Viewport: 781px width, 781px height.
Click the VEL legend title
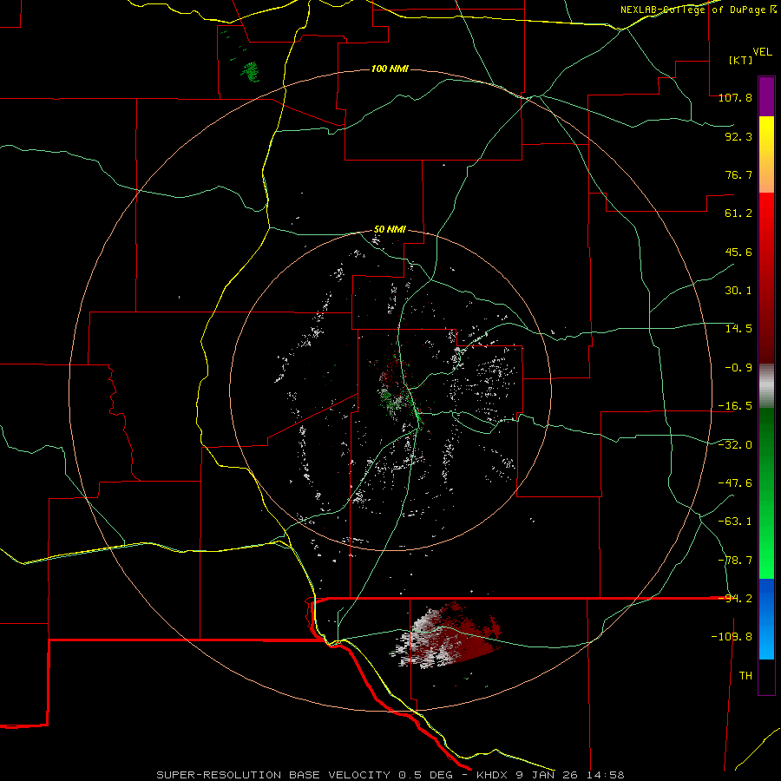pyautogui.click(x=762, y=52)
